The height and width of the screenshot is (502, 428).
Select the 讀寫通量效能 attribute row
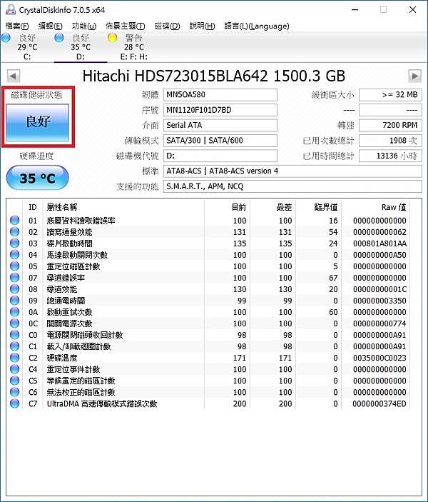pos(208,232)
